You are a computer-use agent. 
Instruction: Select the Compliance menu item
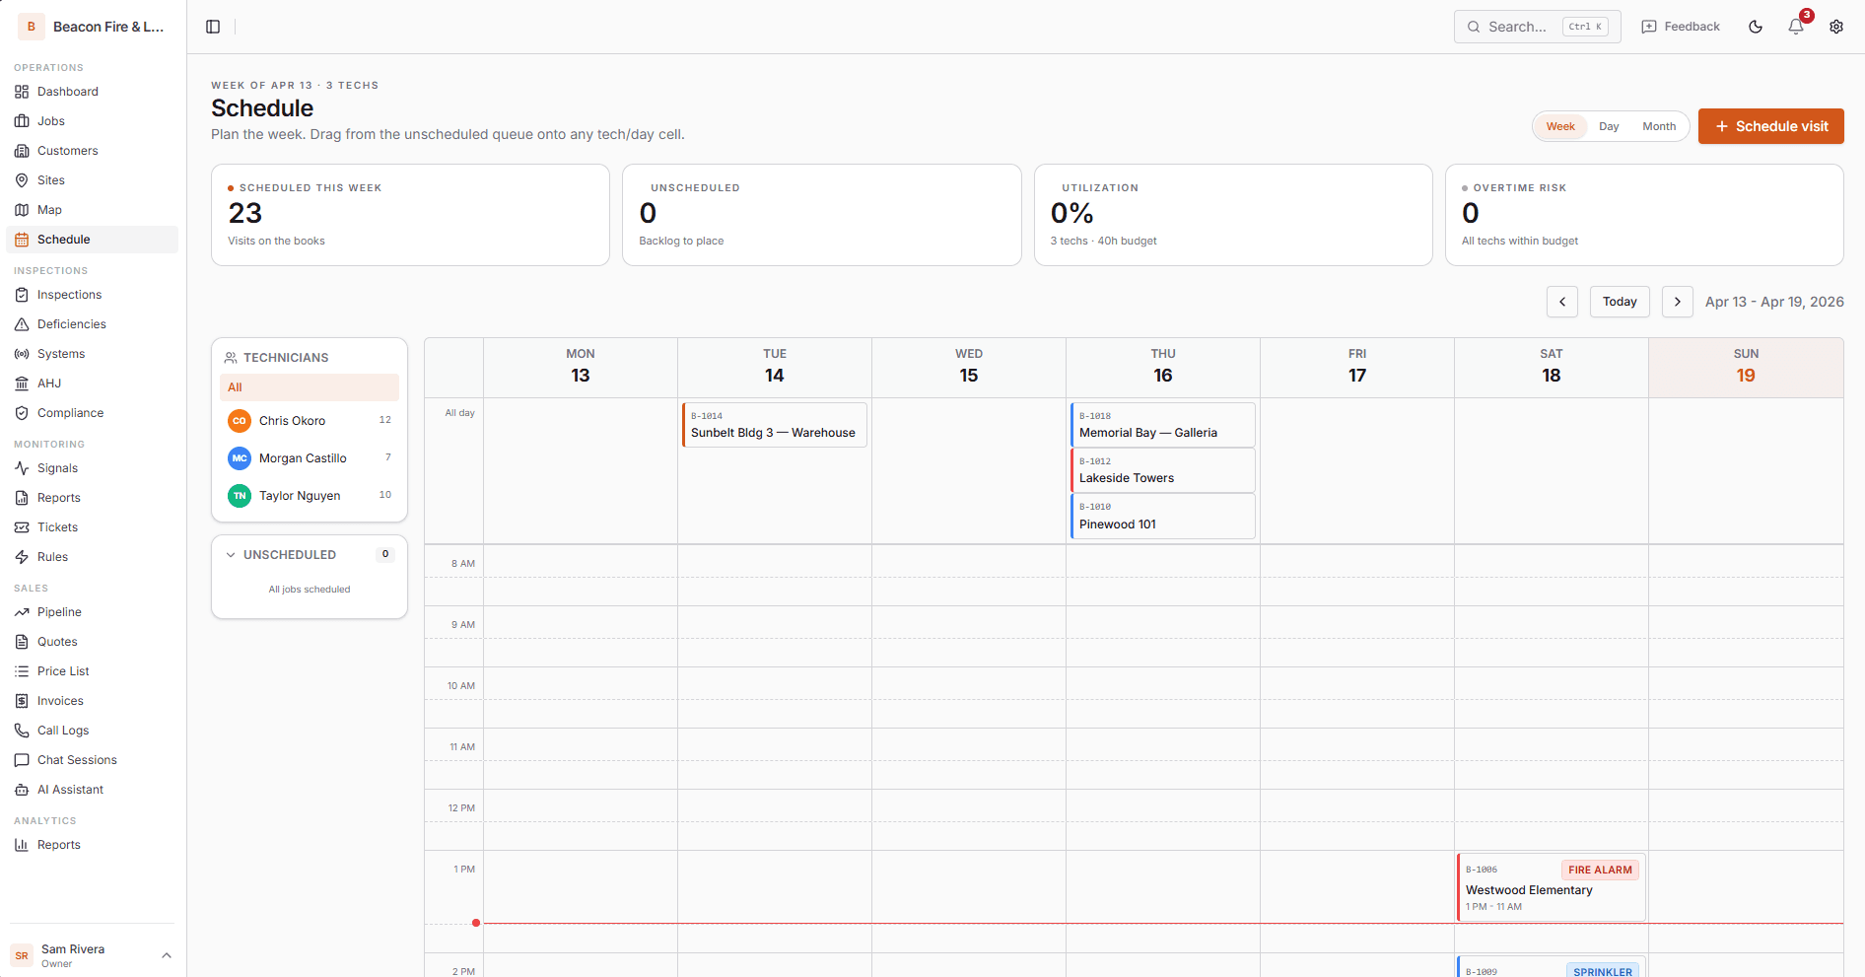click(70, 413)
